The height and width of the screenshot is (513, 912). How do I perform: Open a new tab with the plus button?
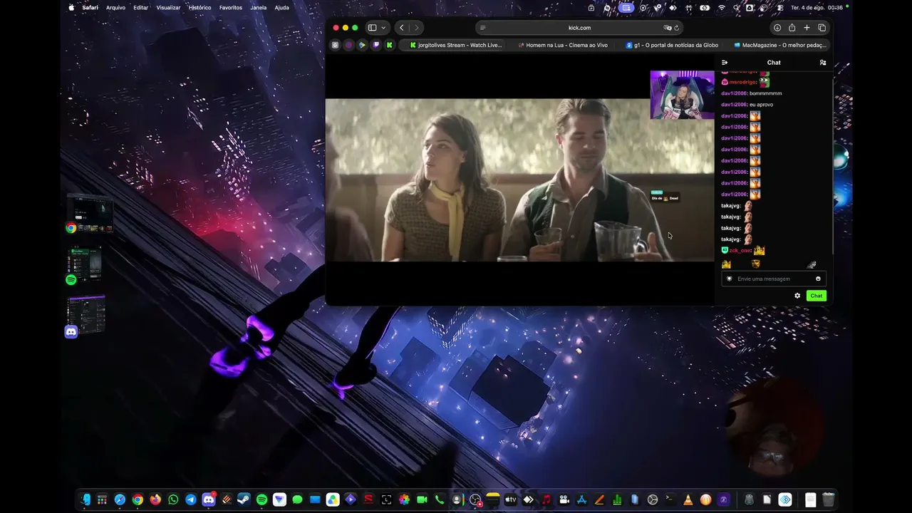click(807, 28)
